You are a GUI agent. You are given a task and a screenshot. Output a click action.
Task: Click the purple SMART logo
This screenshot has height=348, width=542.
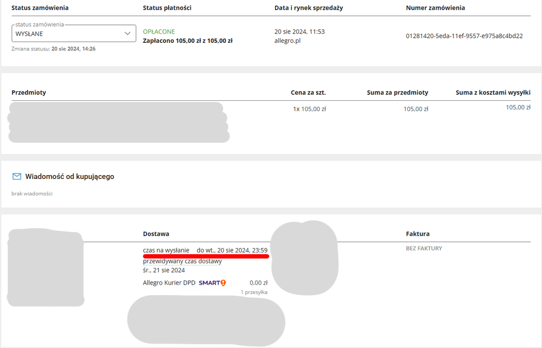click(x=209, y=283)
